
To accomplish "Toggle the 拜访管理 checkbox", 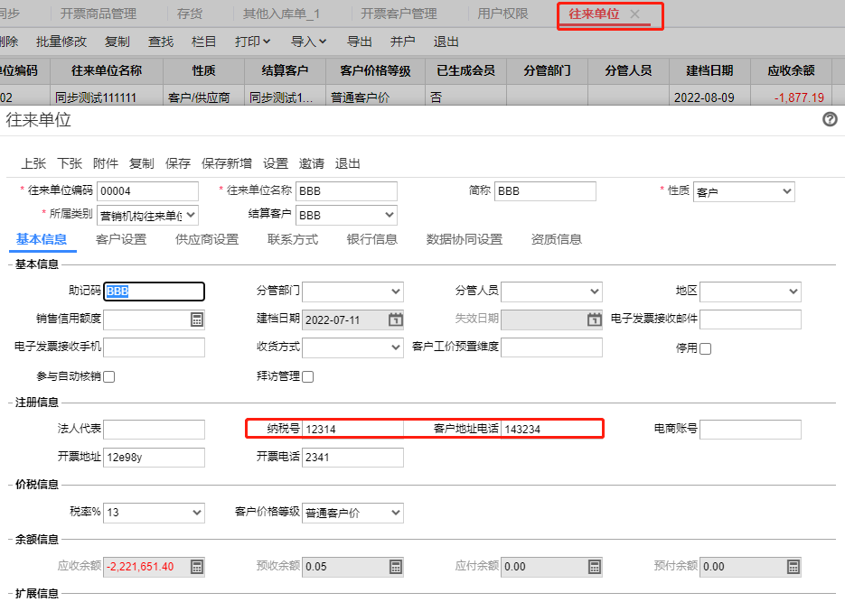I will click(307, 376).
